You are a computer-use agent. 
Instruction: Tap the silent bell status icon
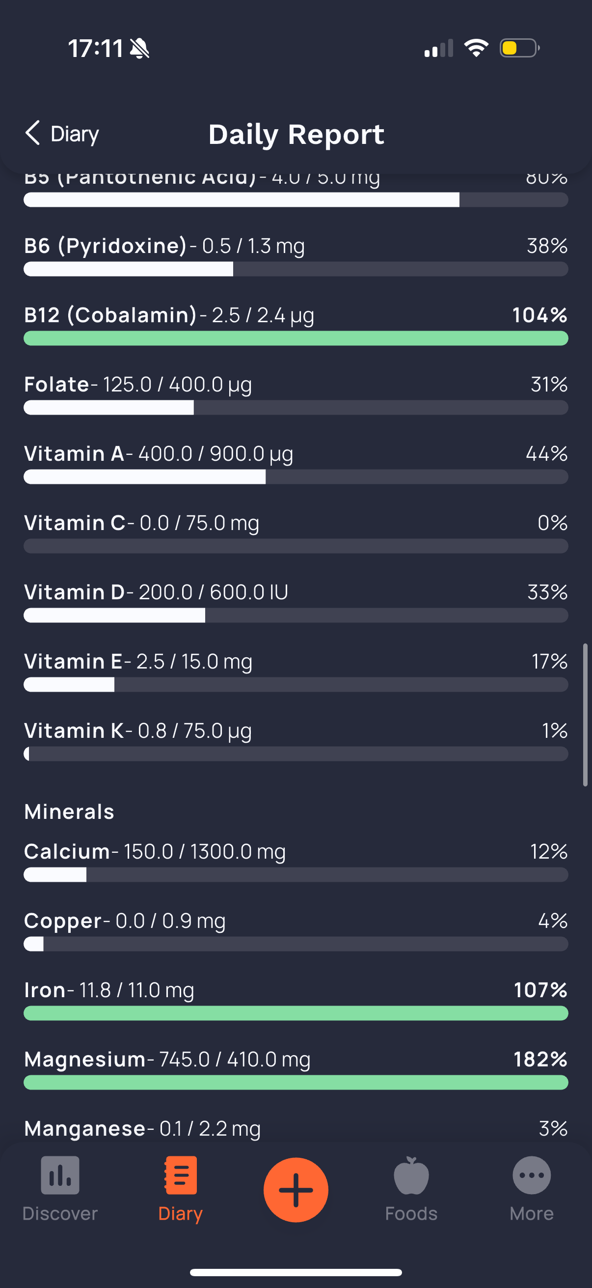[139, 49]
